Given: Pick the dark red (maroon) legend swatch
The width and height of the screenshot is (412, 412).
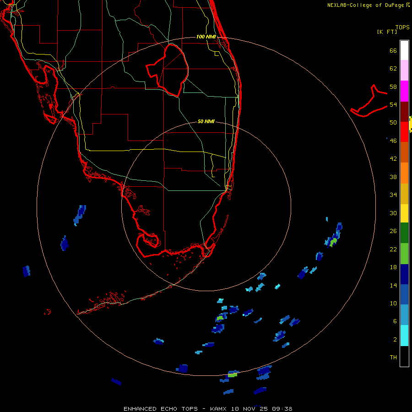Looking at the screenshot, I should pyautogui.click(x=404, y=112).
